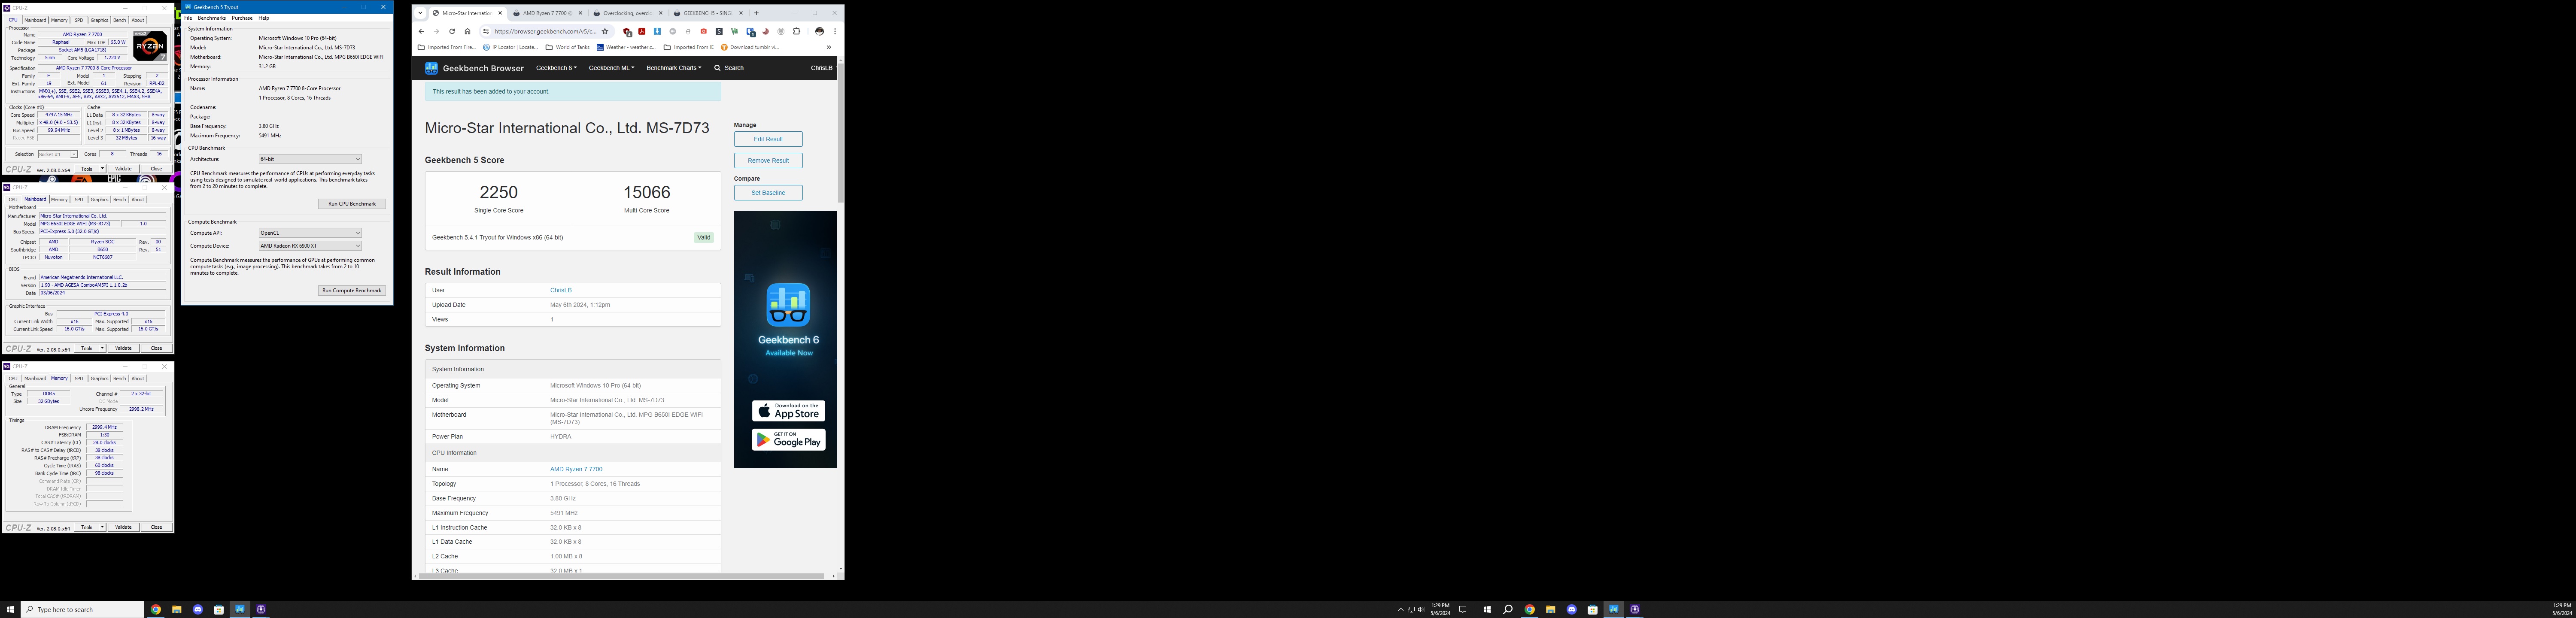
Task: Click the volume icon in the system tray
Action: coord(1421,609)
